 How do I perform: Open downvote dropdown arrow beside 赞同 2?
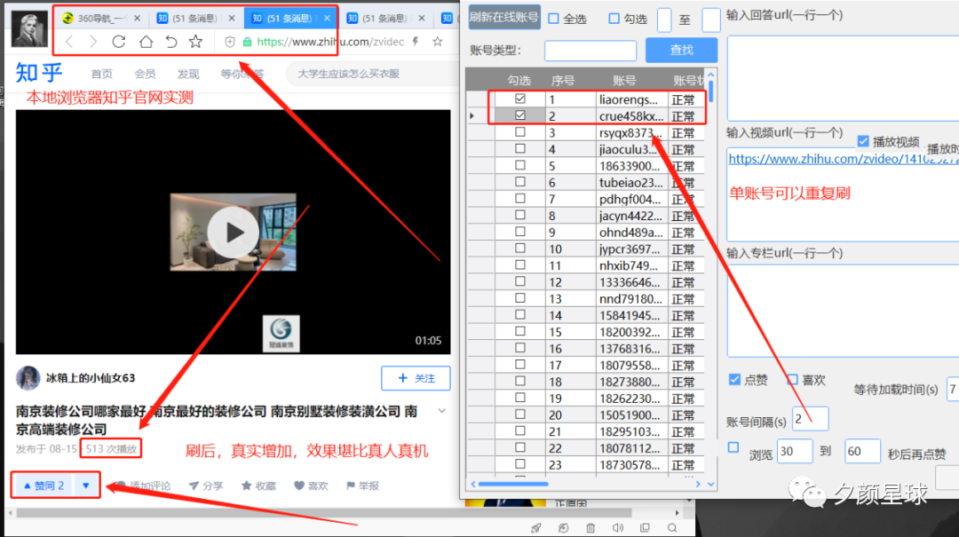tap(86, 486)
